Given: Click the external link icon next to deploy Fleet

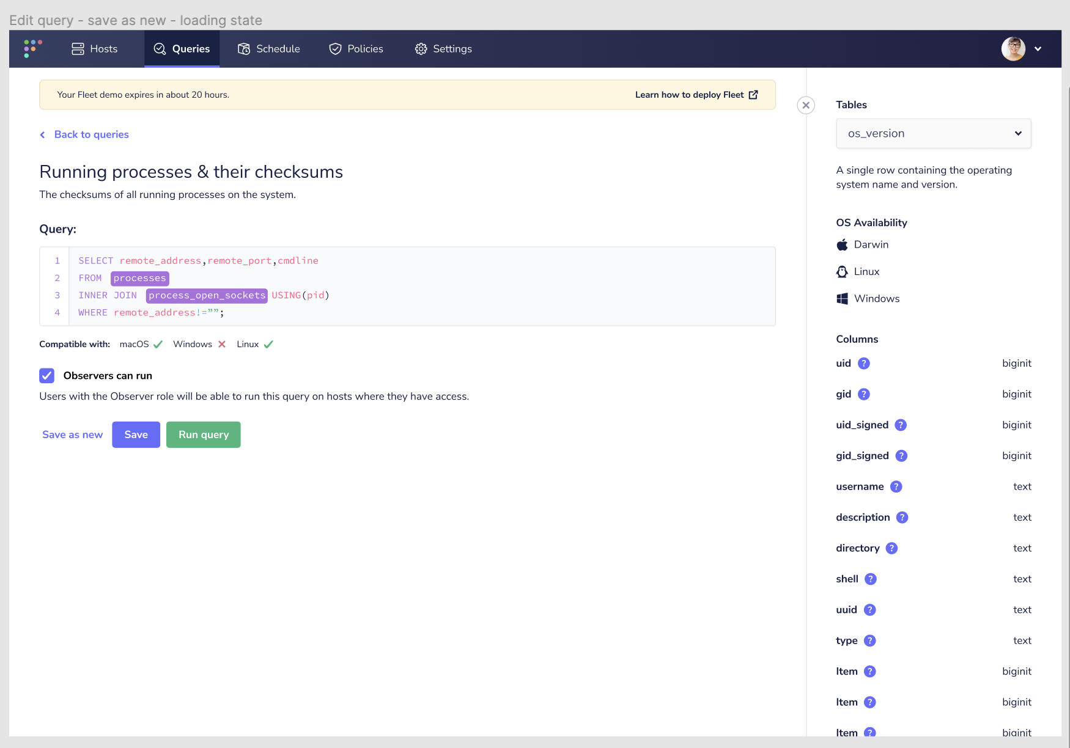Looking at the screenshot, I should (x=753, y=95).
